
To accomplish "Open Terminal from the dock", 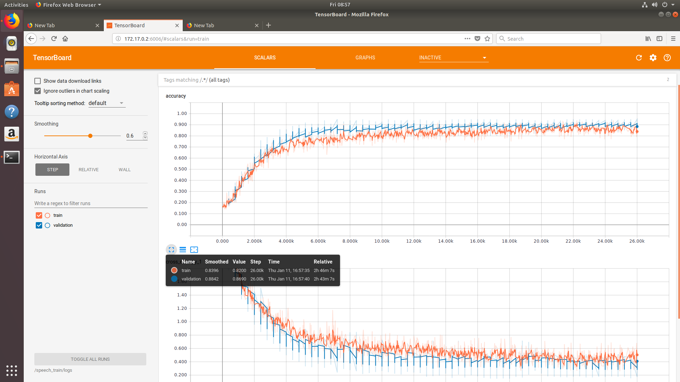I will coord(12,157).
